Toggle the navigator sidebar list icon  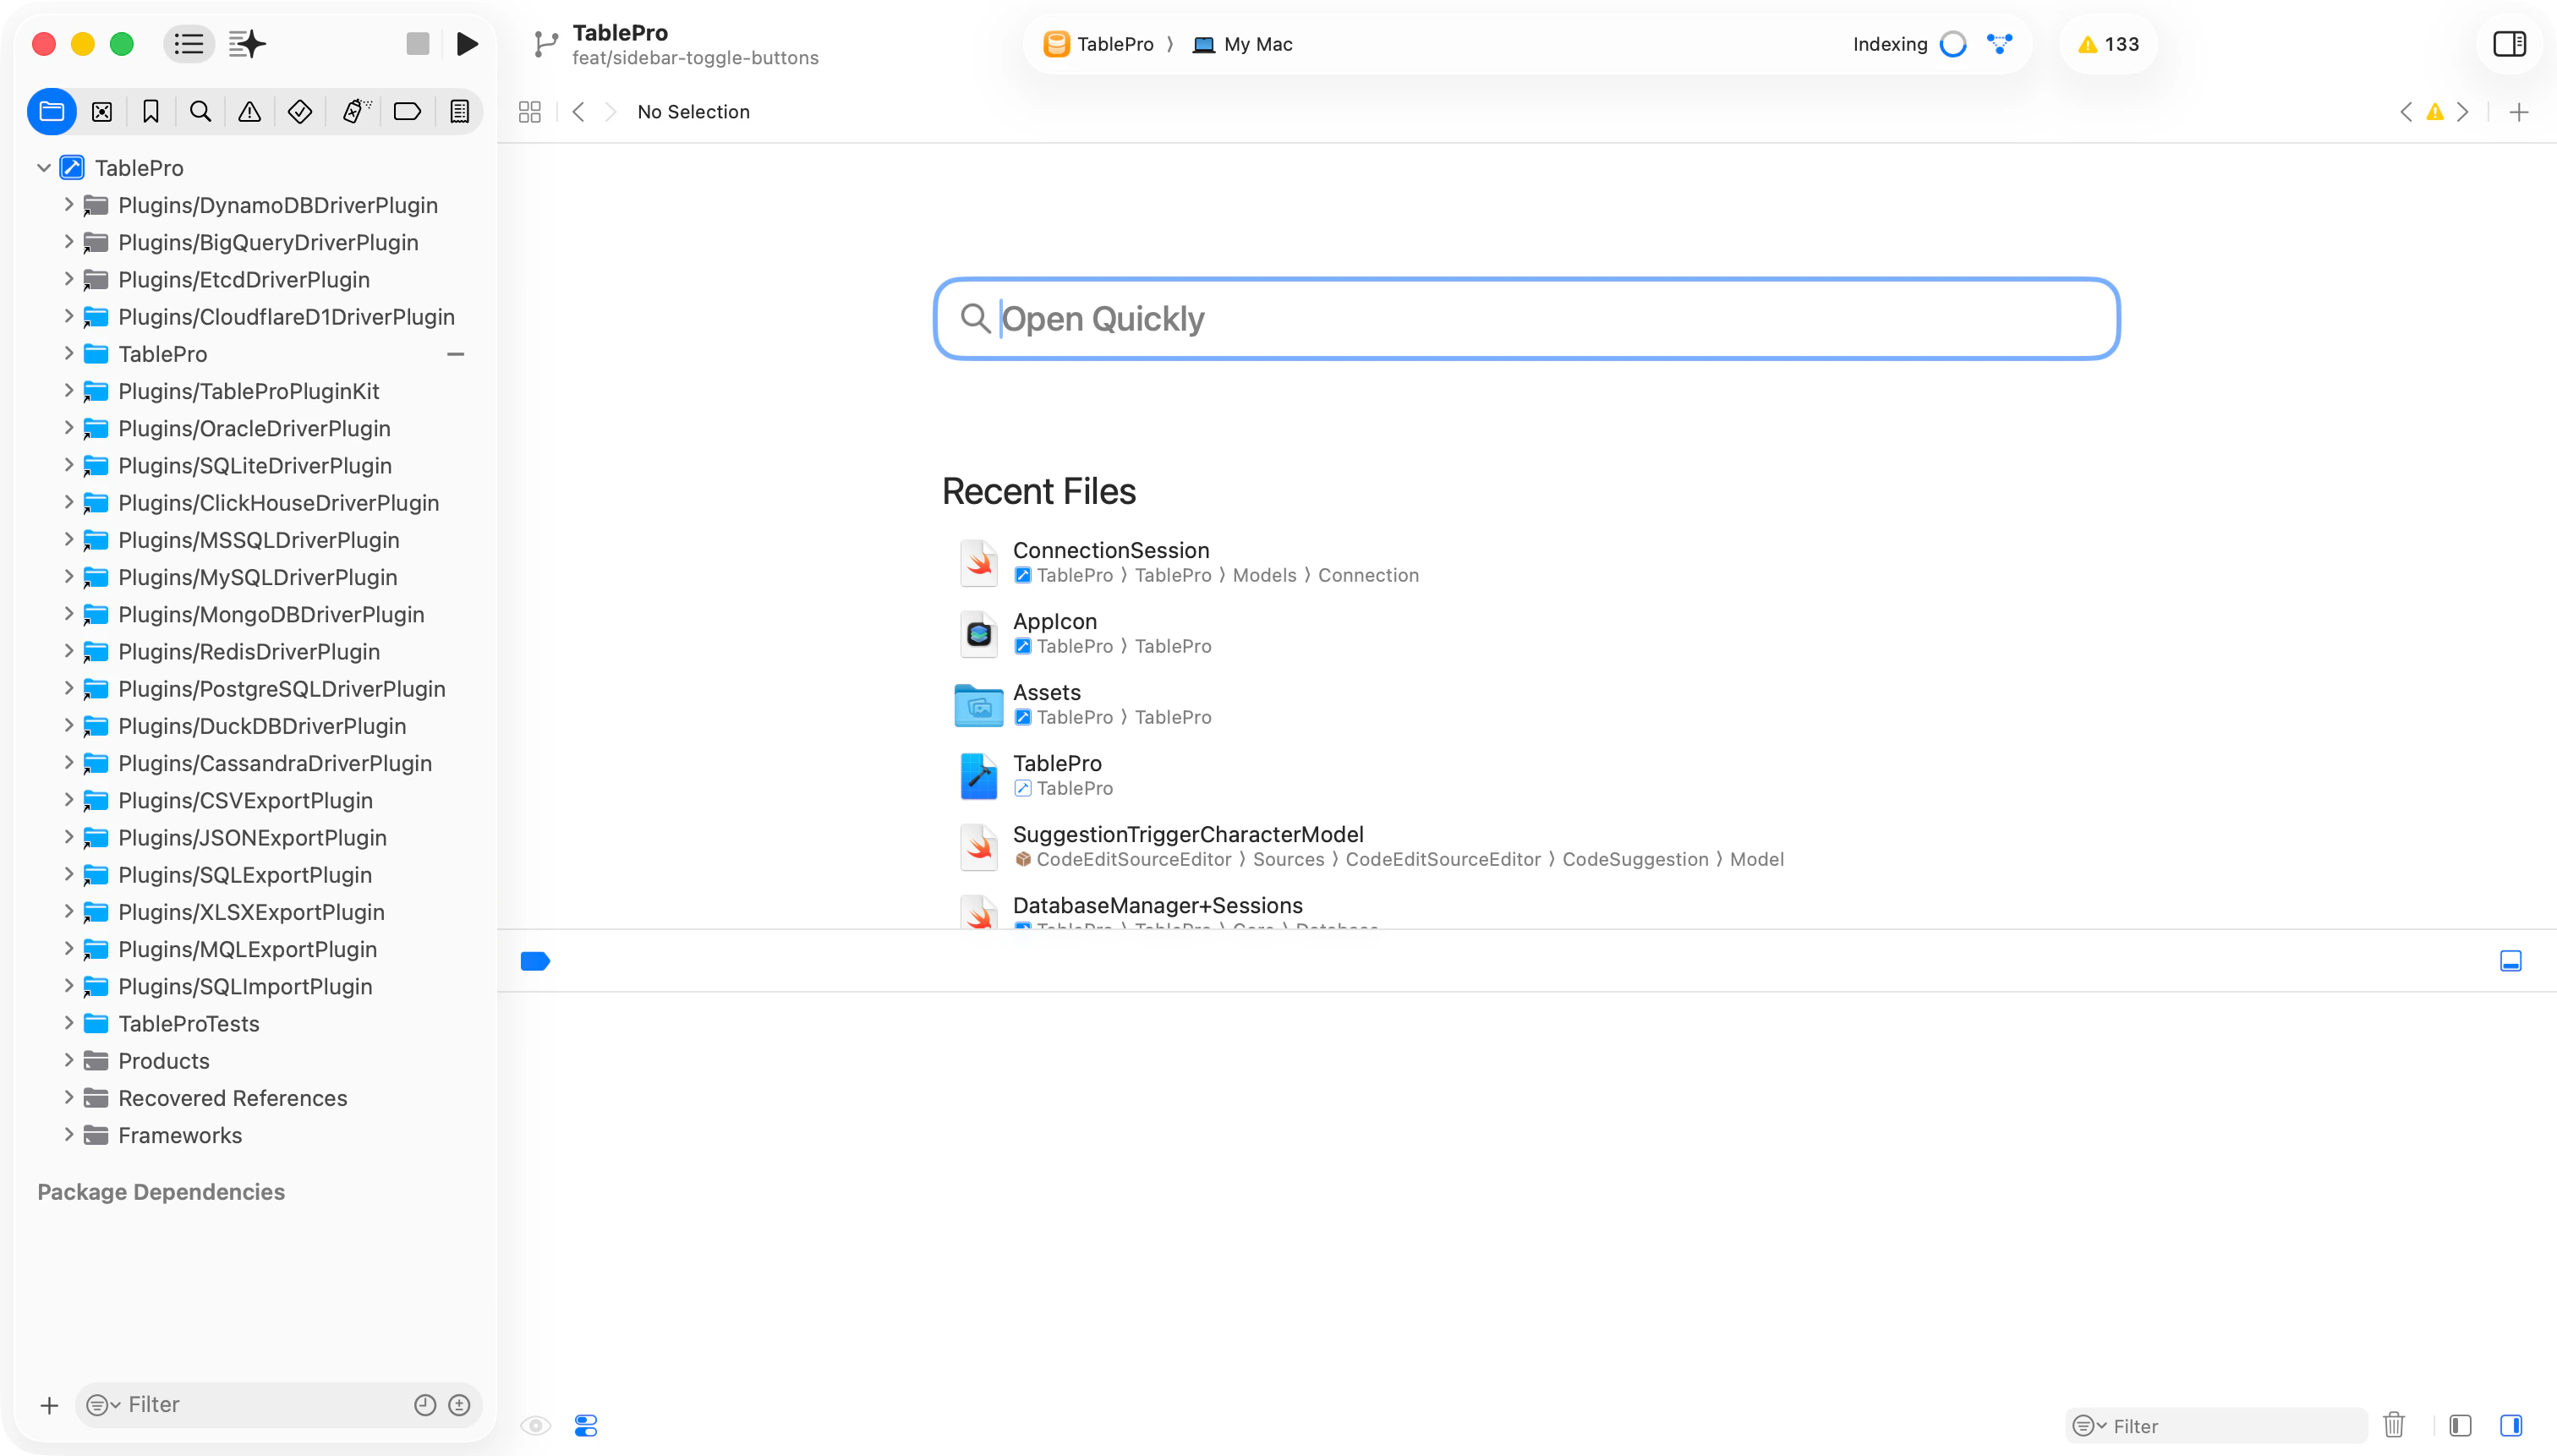click(x=188, y=44)
